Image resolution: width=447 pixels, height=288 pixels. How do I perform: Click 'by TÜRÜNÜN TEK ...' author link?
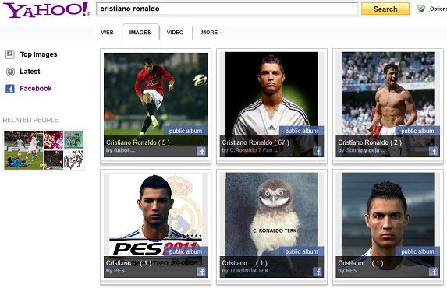(248, 271)
